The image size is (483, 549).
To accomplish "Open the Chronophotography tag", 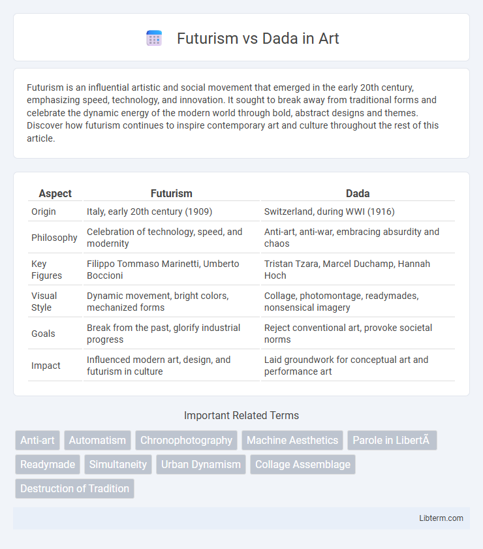I will pos(186,440).
